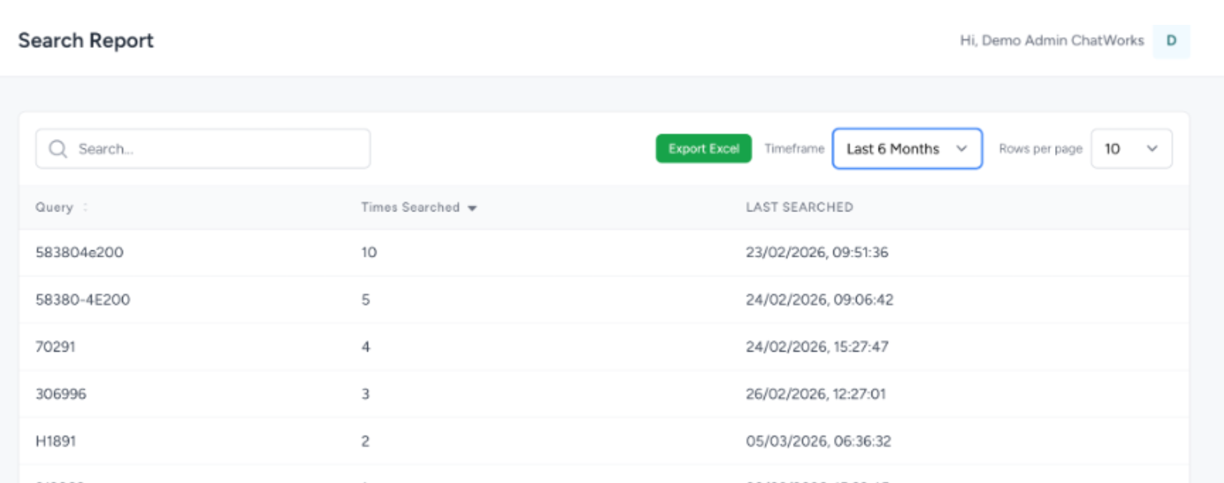Click date 24/02/2026, 15:27:47
Screen dimensions: 1224x483
(817, 347)
